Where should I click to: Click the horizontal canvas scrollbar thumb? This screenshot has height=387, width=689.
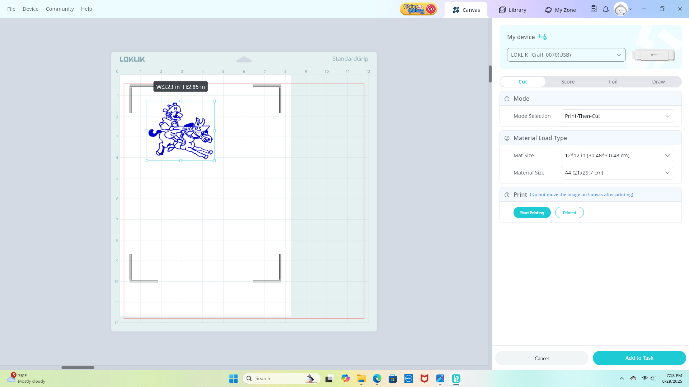click(78, 368)
